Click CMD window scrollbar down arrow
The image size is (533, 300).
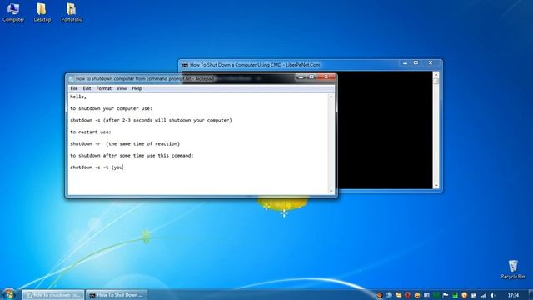point(436,186)
